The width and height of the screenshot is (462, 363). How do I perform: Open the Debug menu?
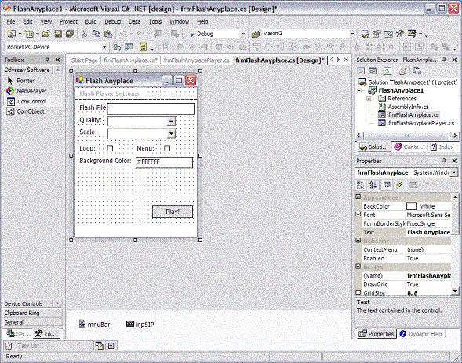pyautogui.click(x=112, y=22)
